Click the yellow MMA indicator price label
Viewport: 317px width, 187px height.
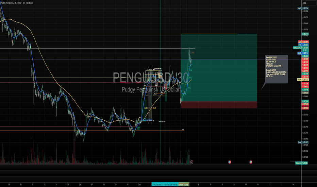[x=299, y=80]
